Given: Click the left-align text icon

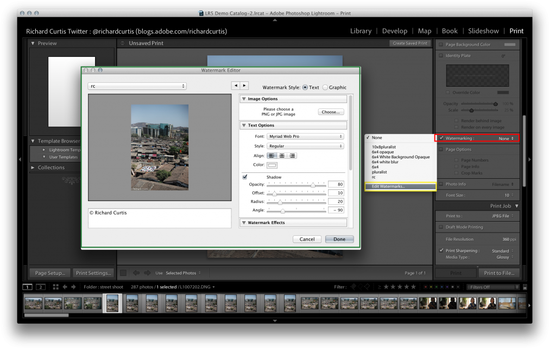Looking at the screenshot, I should click(272, 156).
